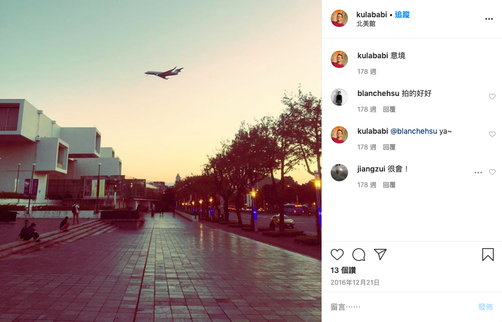Viewport: 502px width, 322px height.
Task: Reply to jiangzui's comment
Action: click(x=389, y=185)
